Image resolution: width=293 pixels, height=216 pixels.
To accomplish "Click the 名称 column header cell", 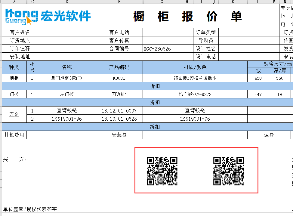I will 67,67.
